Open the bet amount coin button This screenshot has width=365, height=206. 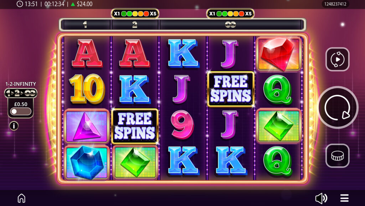click(338, 156)
